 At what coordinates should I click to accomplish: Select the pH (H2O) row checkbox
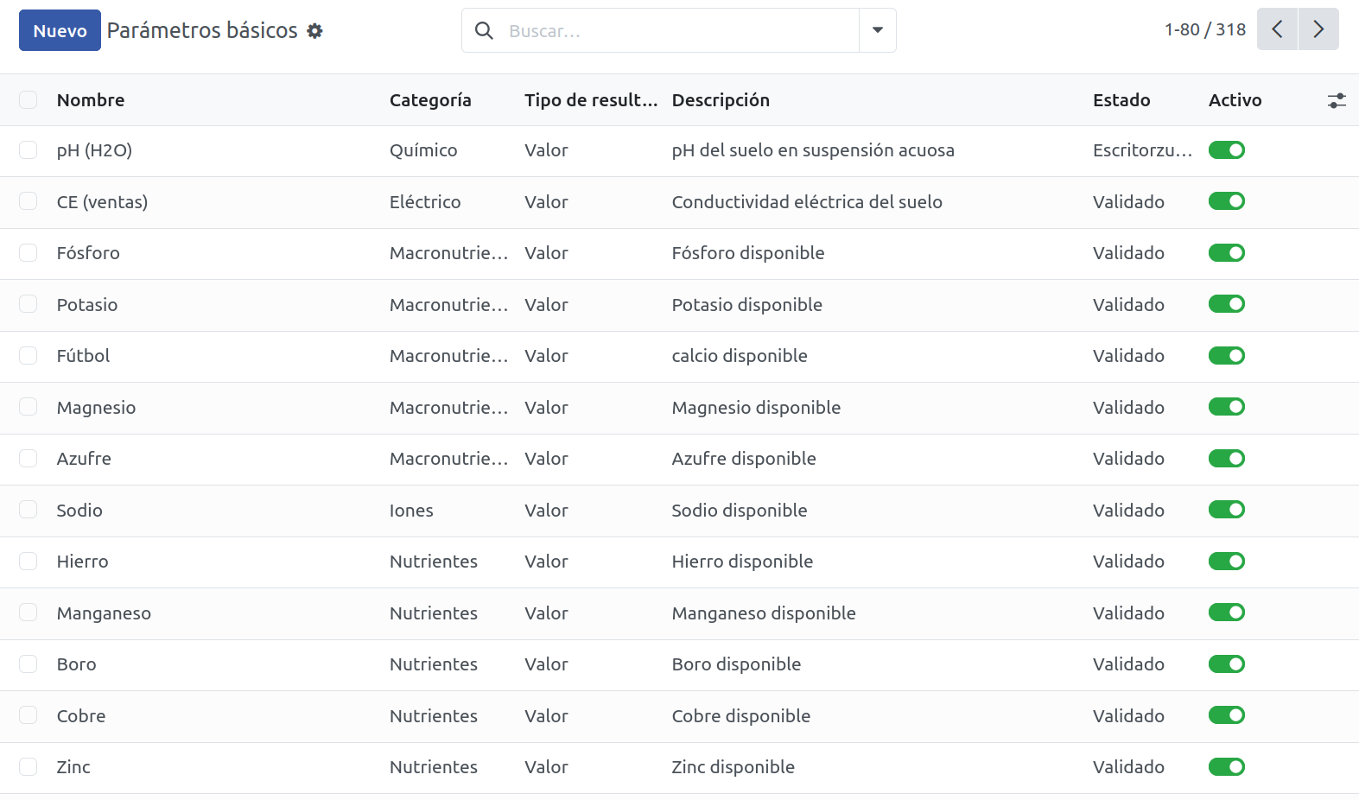(x=29, y=150)
